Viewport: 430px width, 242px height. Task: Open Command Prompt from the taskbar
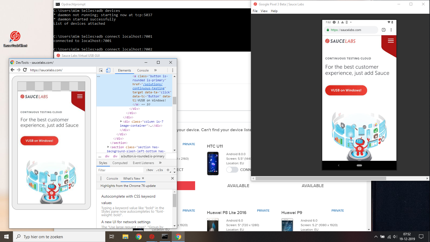tap(165, 237)
